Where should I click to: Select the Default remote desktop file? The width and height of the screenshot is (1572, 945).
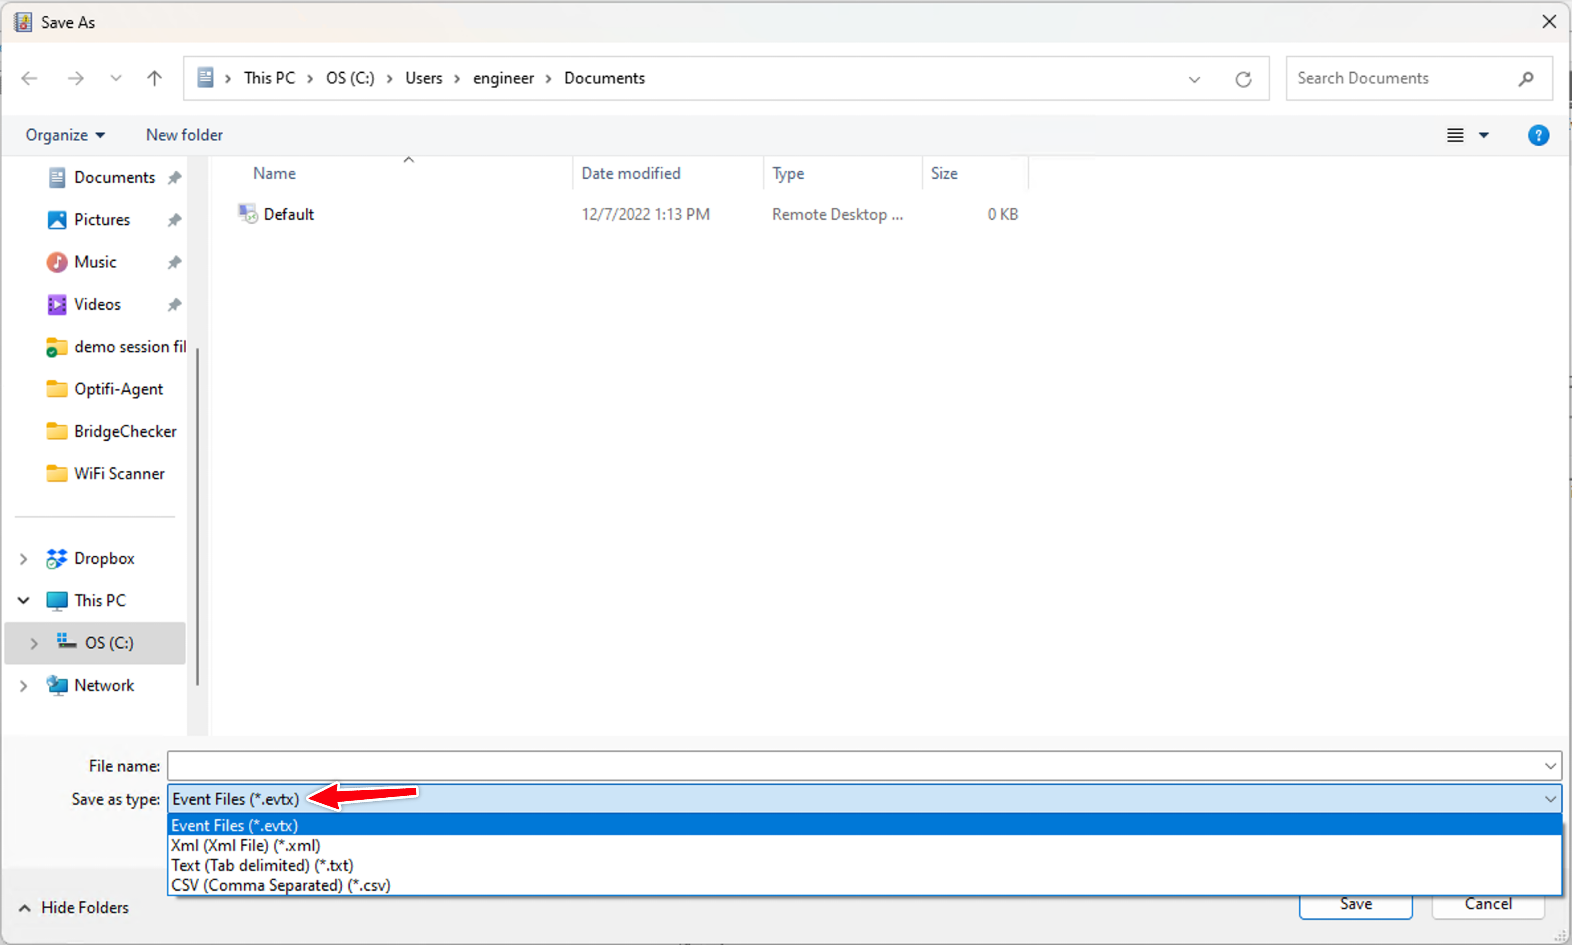coord(288,214)
